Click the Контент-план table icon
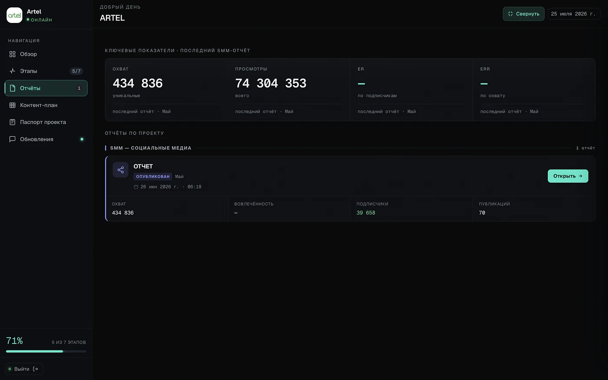 (x=12, y=105)
